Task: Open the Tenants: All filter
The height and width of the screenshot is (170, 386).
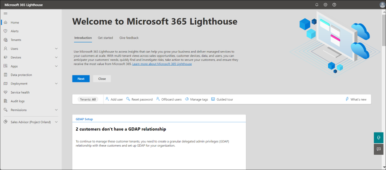Action: [x=88, y=99]
